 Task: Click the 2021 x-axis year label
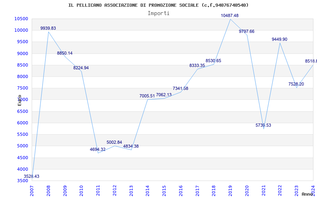click(x=264, y=191)
